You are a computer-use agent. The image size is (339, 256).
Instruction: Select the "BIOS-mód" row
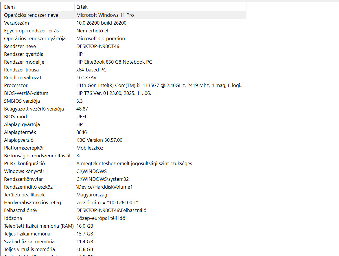[x=16, y=117]
